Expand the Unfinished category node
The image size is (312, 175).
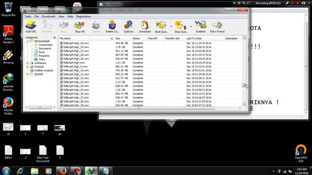coord(27,63)
